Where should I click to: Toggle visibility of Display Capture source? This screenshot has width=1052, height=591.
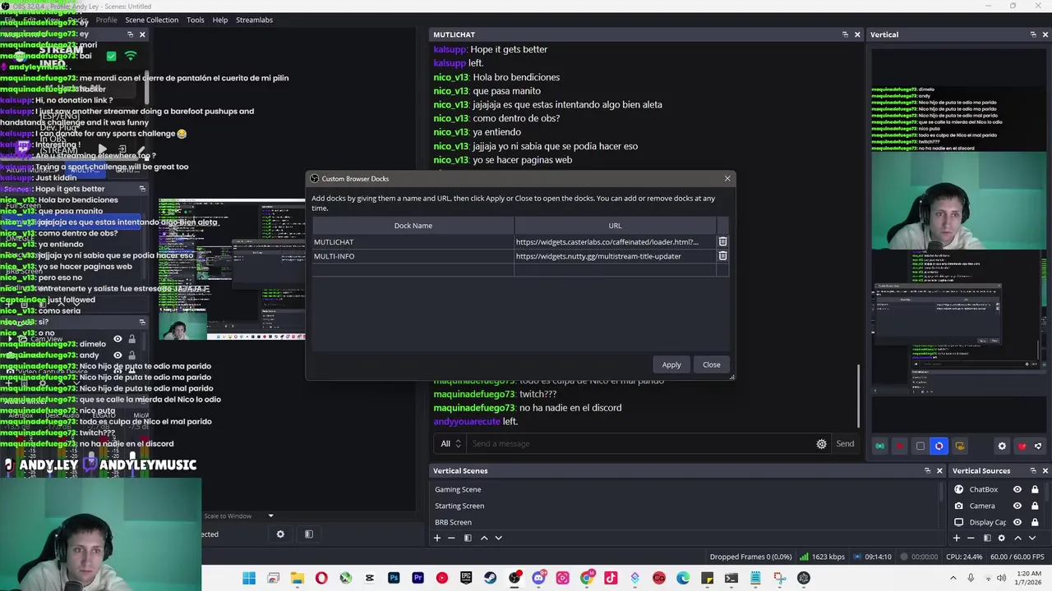tap(1017, 522)
